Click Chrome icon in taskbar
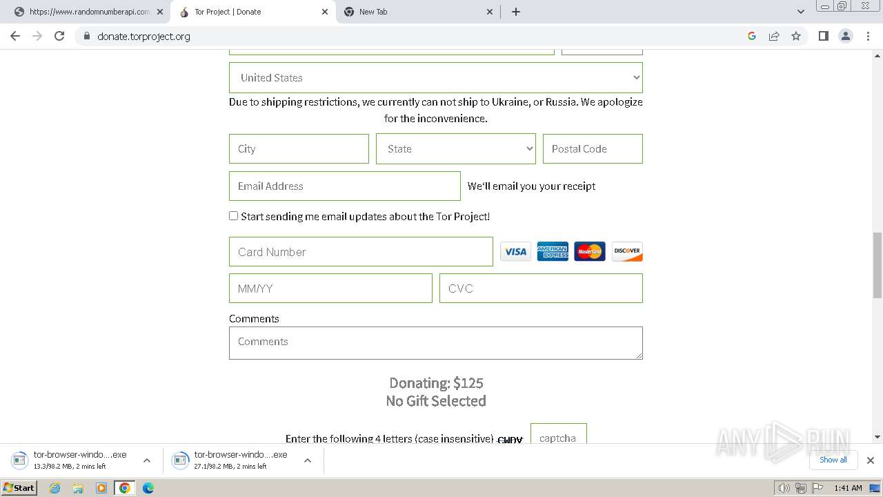Image resolution: width=883 pixels, height=497 pixels. [125, 488]
